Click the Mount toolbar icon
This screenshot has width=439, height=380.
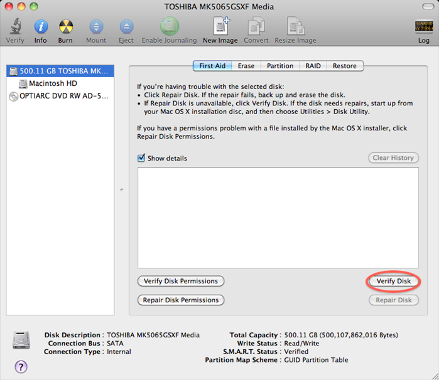(96, 26)
